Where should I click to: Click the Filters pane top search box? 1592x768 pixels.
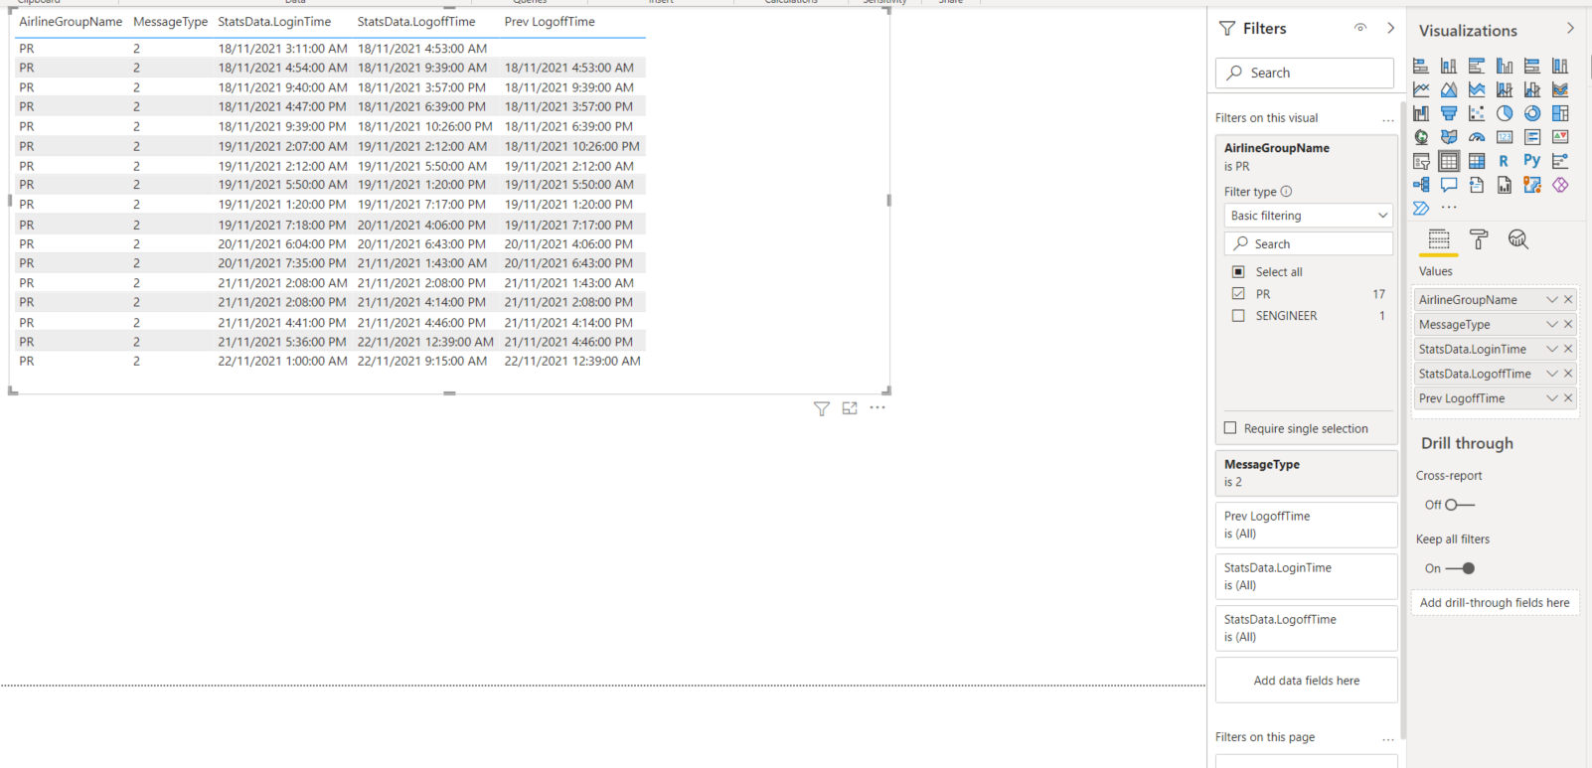coord(1304,73)
